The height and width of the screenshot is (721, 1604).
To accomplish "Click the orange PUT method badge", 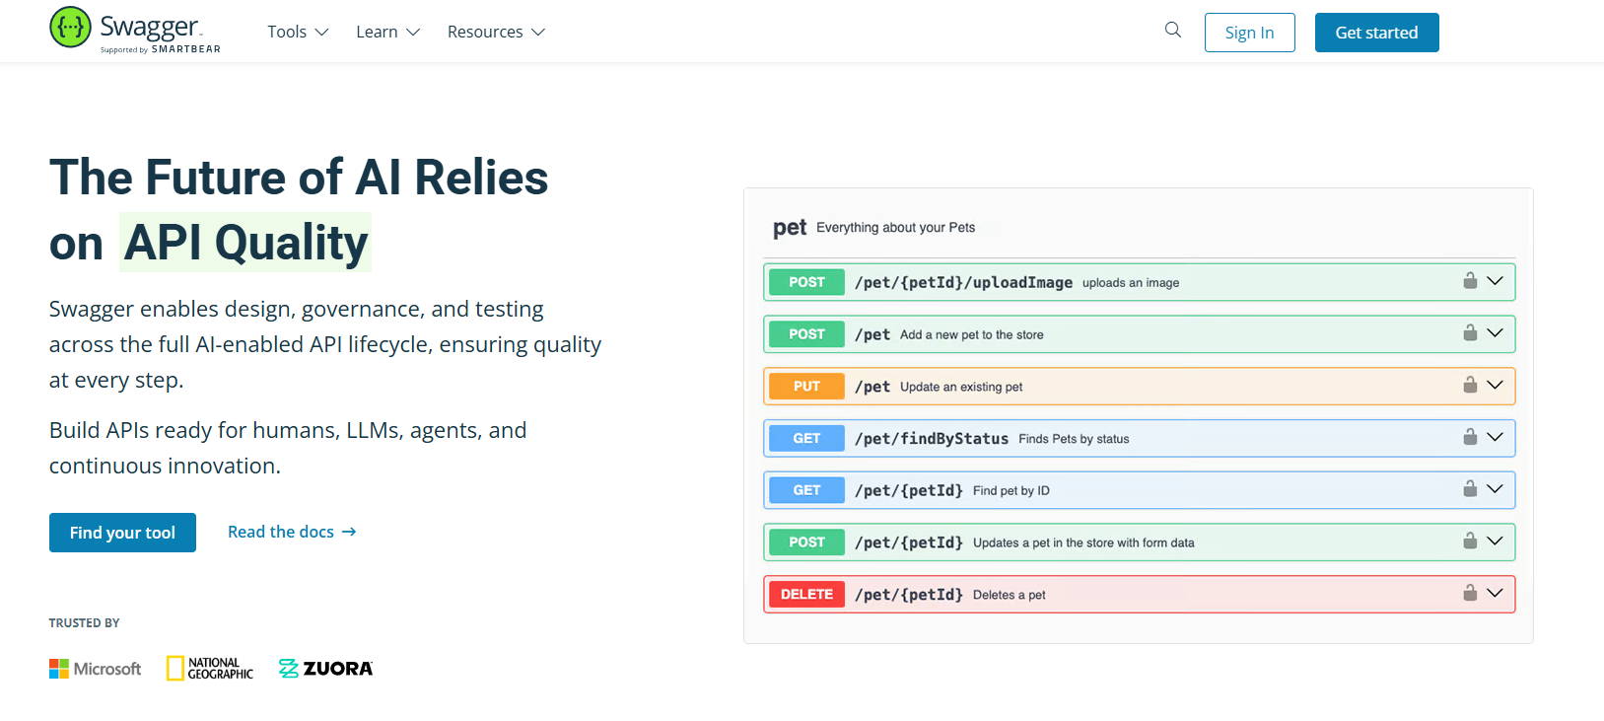I will click(806, 387).
